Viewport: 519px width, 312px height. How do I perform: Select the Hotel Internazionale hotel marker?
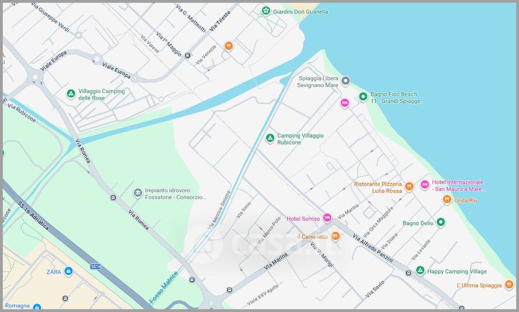click(x=425, y=184)
